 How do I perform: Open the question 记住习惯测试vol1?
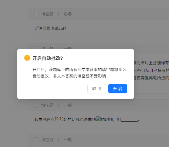coord(50,28)
